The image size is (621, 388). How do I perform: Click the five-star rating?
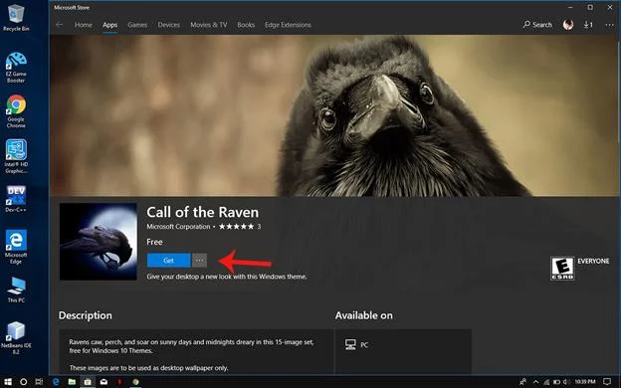click(237, 227)
